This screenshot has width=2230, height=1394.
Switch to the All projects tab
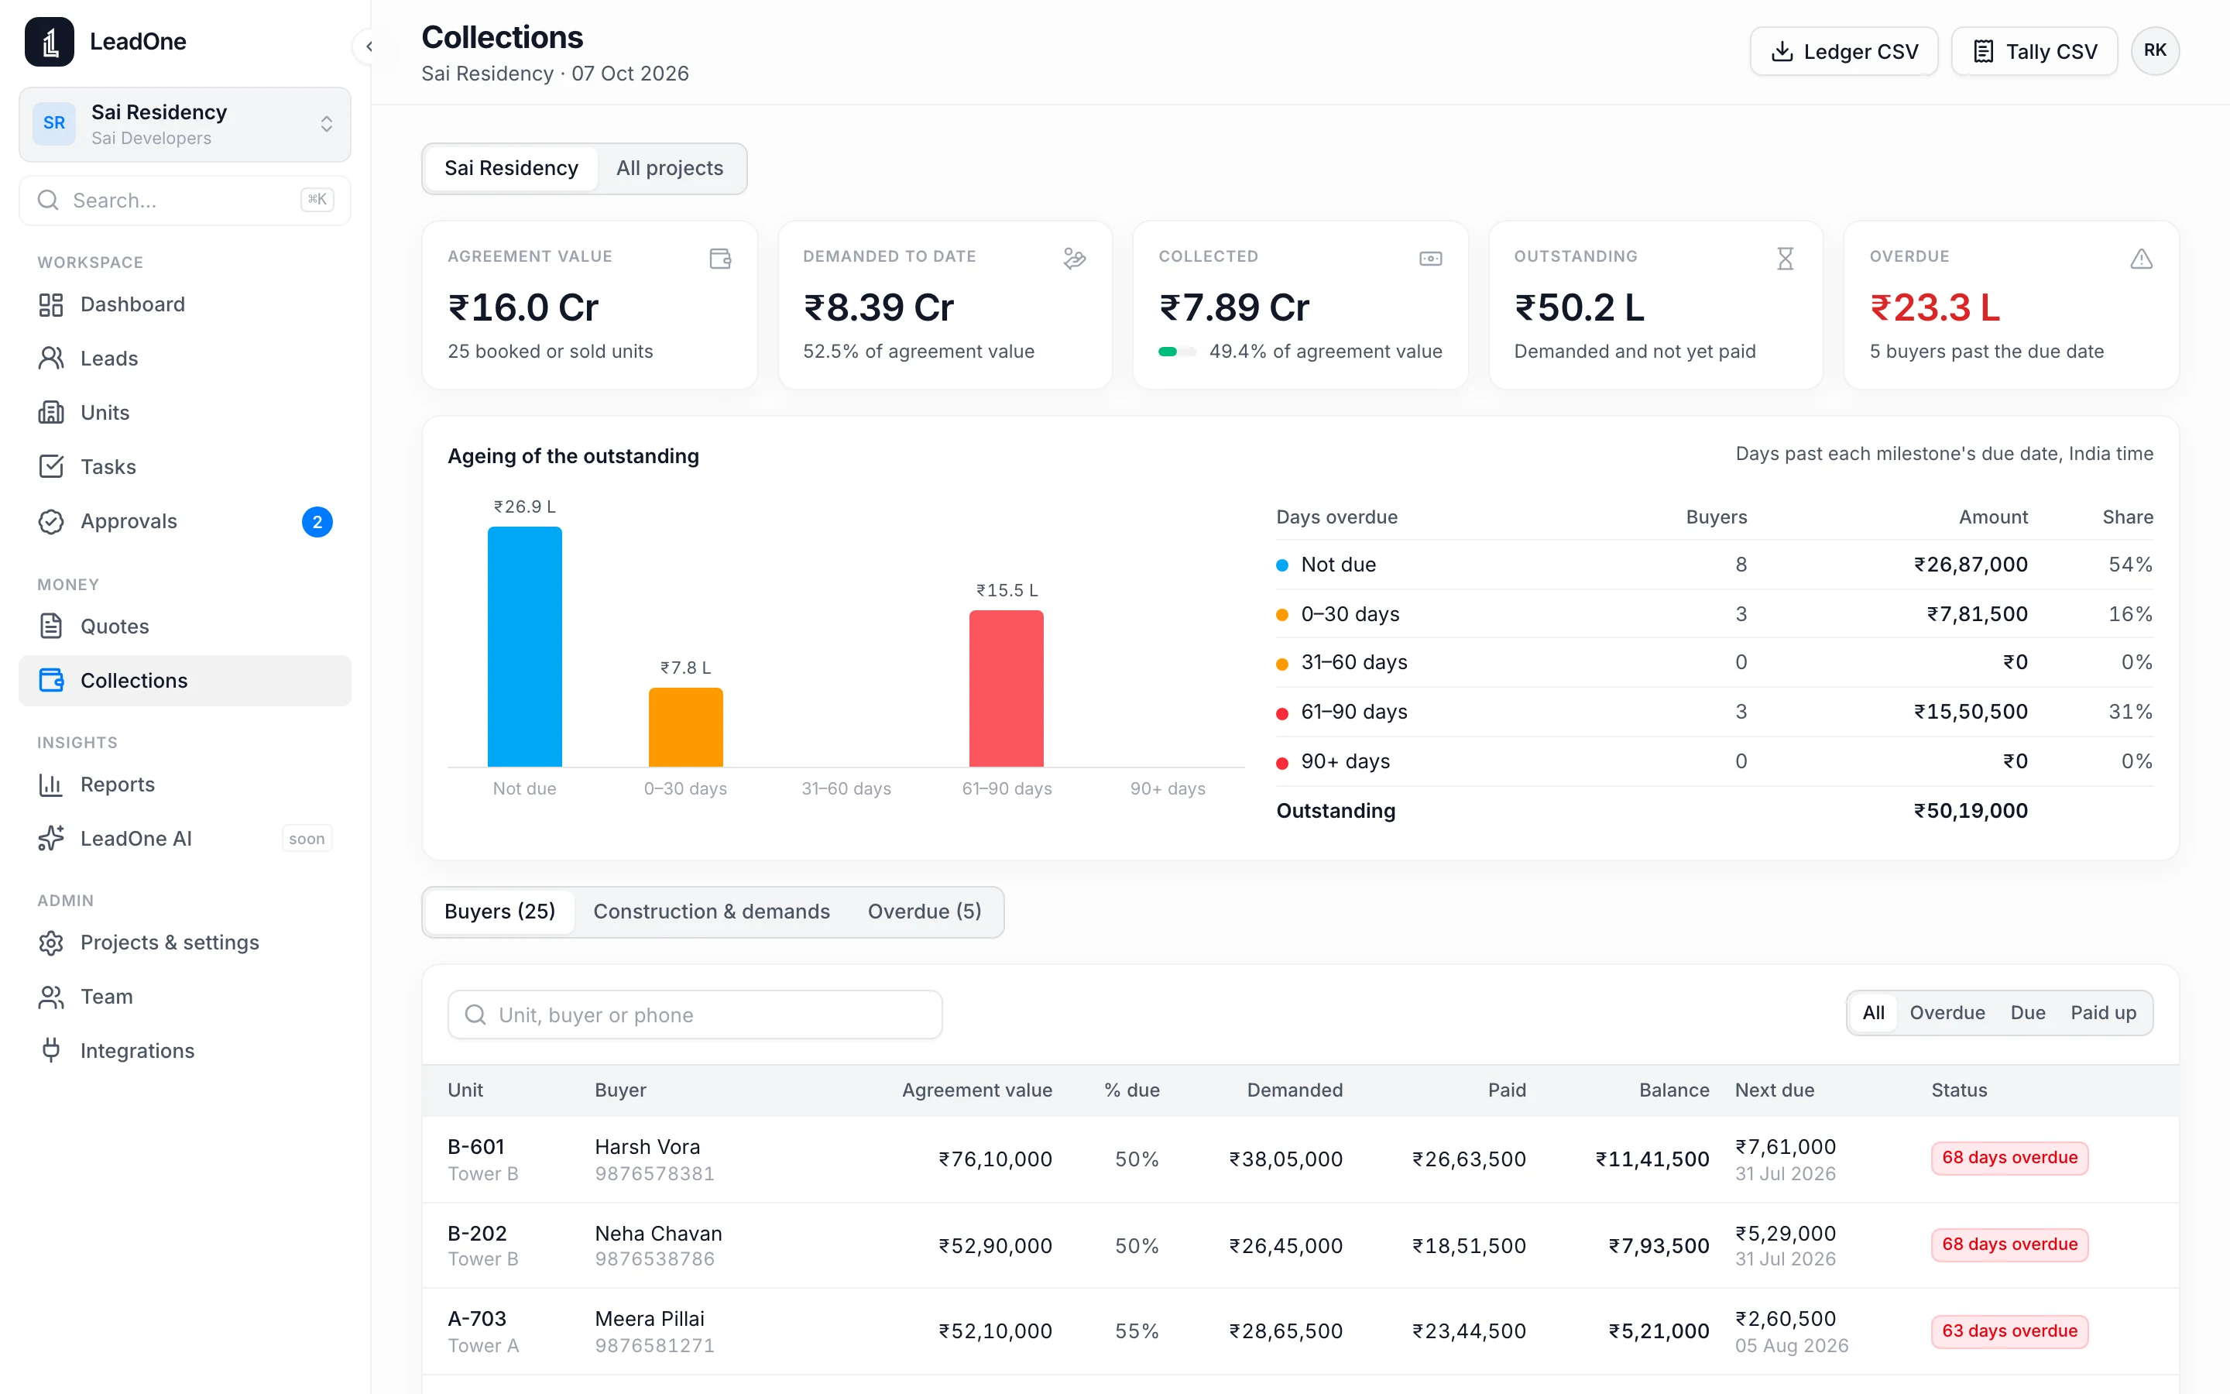tap(670, 168)
